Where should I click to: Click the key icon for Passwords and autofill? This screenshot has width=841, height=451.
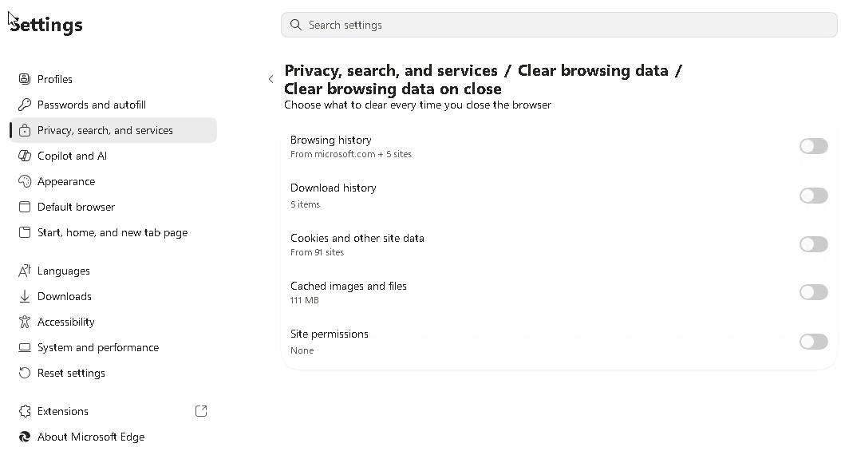pyautogui.click(x=25, y=105)
